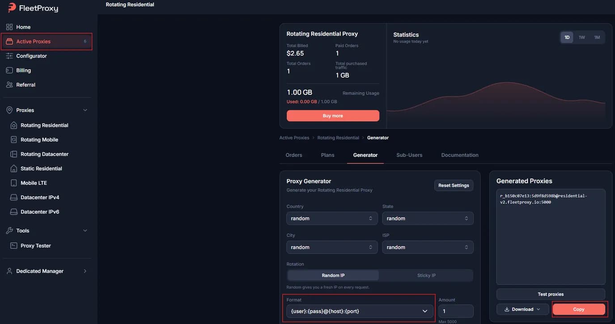Switch to the Sub-Users tab
The height and width of the screenshot is (324, 615).
(409, 155)
